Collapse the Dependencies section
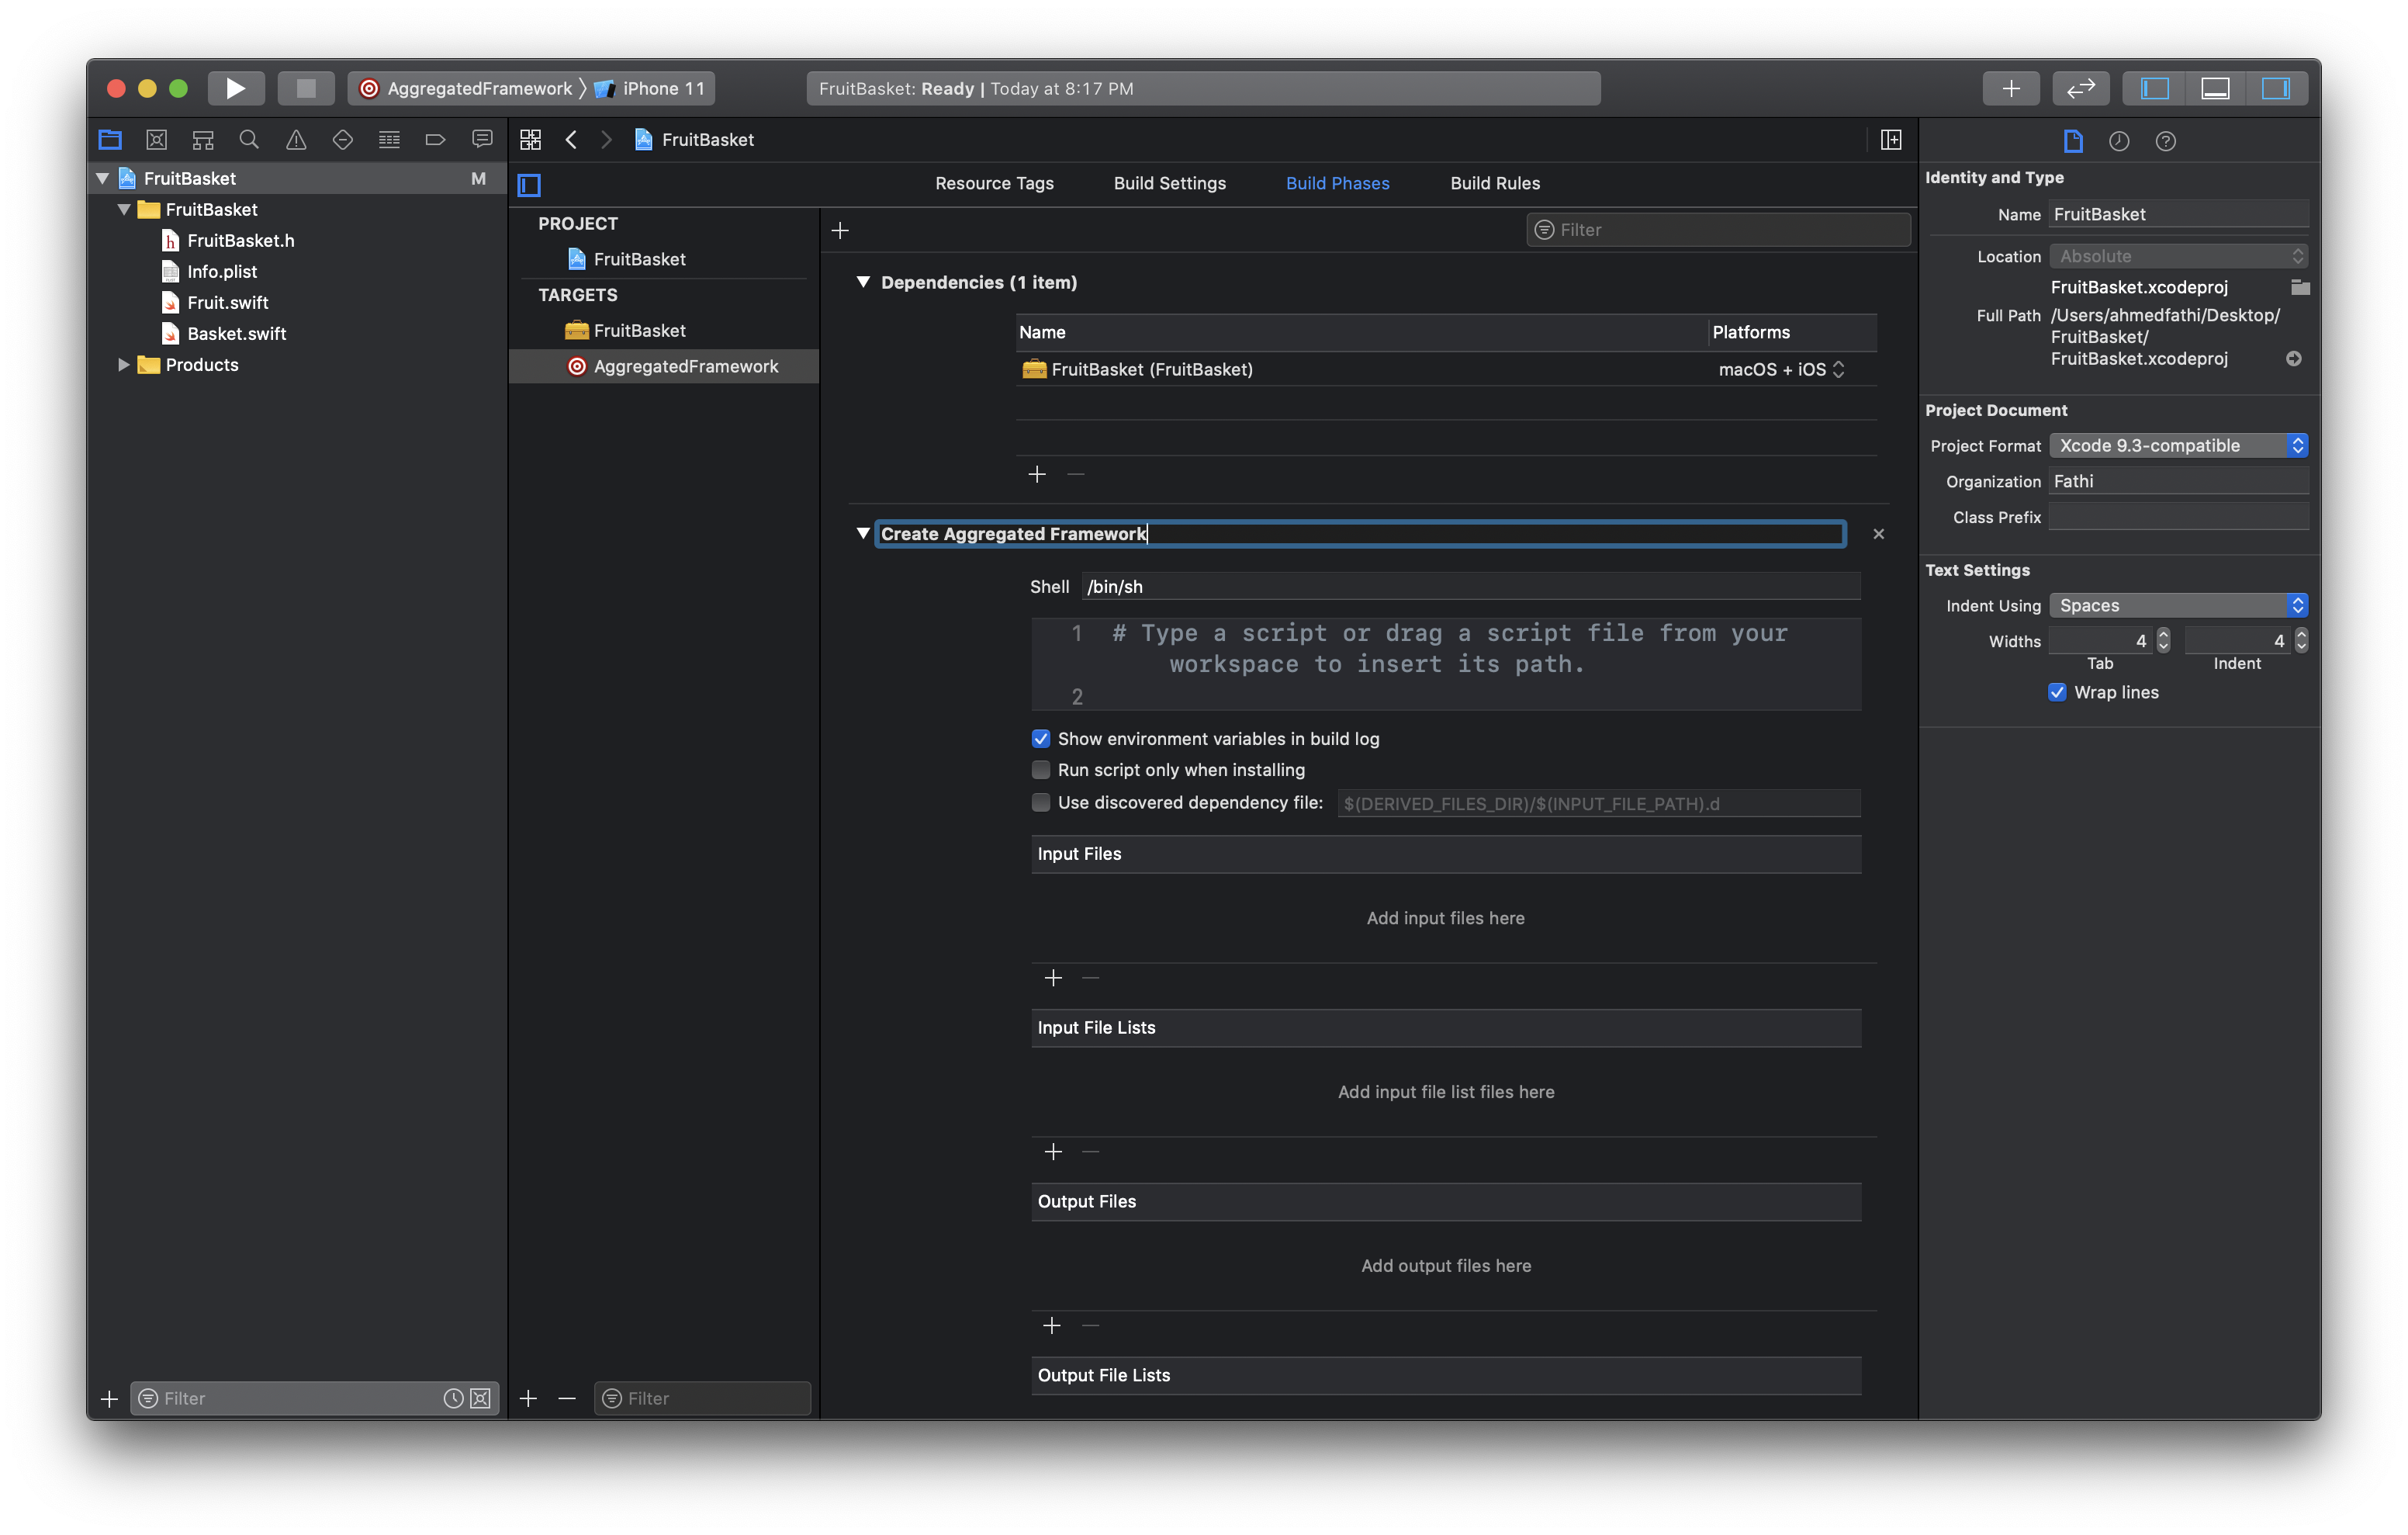The height and width of the screenshot is (1535, 2408). tap(863, 282)
